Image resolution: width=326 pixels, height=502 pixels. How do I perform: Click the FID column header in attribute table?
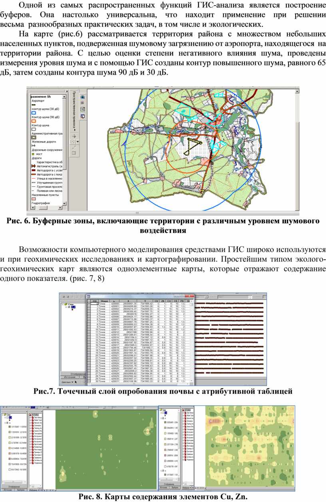[94, 301]
